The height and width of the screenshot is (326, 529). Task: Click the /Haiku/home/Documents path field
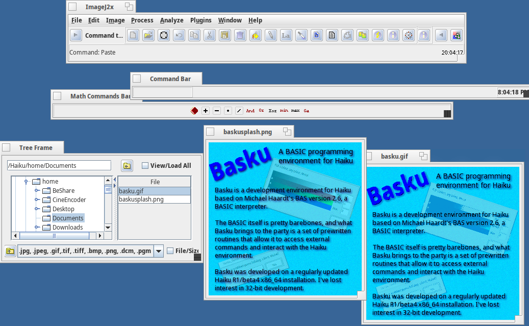[59, 165]
